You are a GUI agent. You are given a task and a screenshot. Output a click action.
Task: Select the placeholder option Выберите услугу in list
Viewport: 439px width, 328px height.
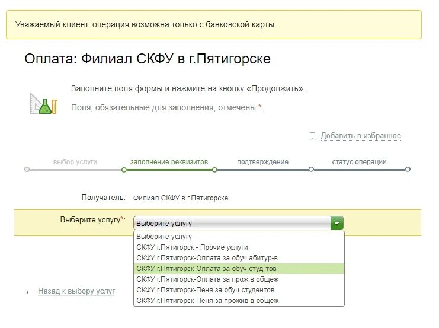[239, 237]
